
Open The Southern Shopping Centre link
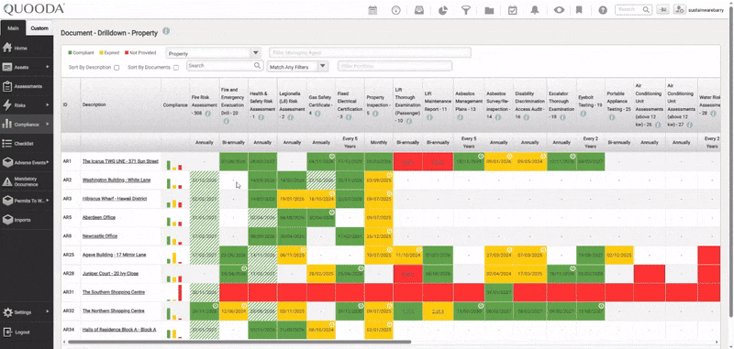point(114,292)
